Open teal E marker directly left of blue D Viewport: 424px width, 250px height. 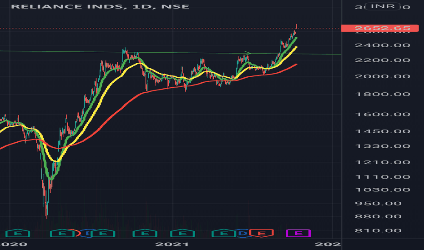coord(223,233)
